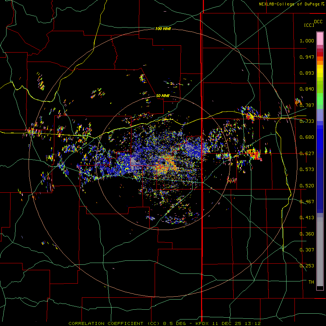Click the 0.893 legend value
Screen dimensions: 326x326
click(307, 73)
